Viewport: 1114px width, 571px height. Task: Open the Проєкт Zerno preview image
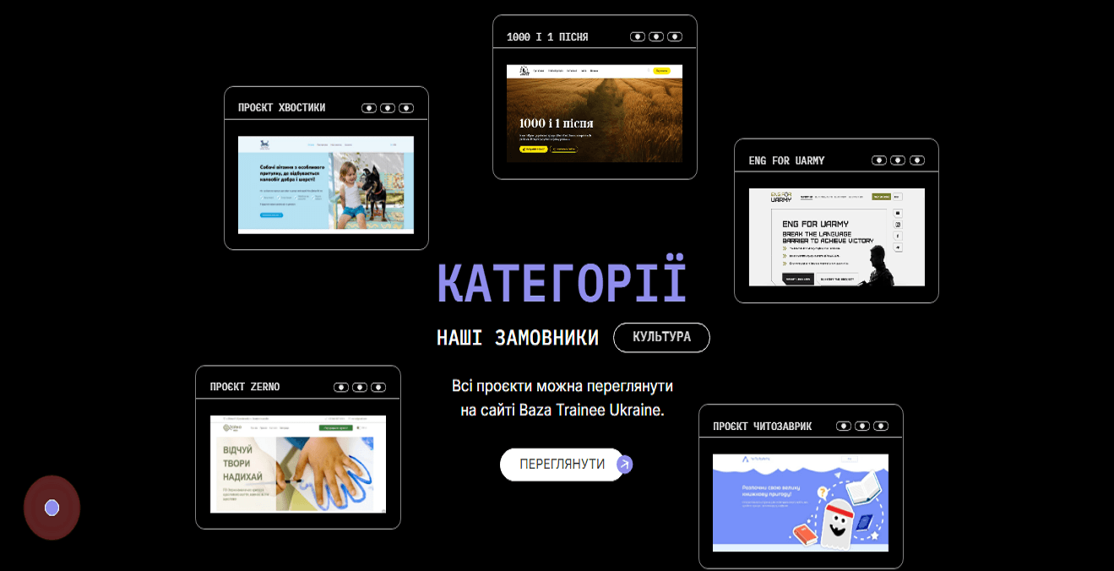[297, 464]
